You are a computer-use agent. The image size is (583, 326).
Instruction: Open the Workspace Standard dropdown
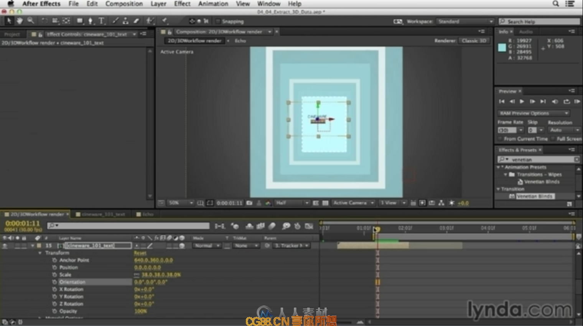[x=465, y=21]
